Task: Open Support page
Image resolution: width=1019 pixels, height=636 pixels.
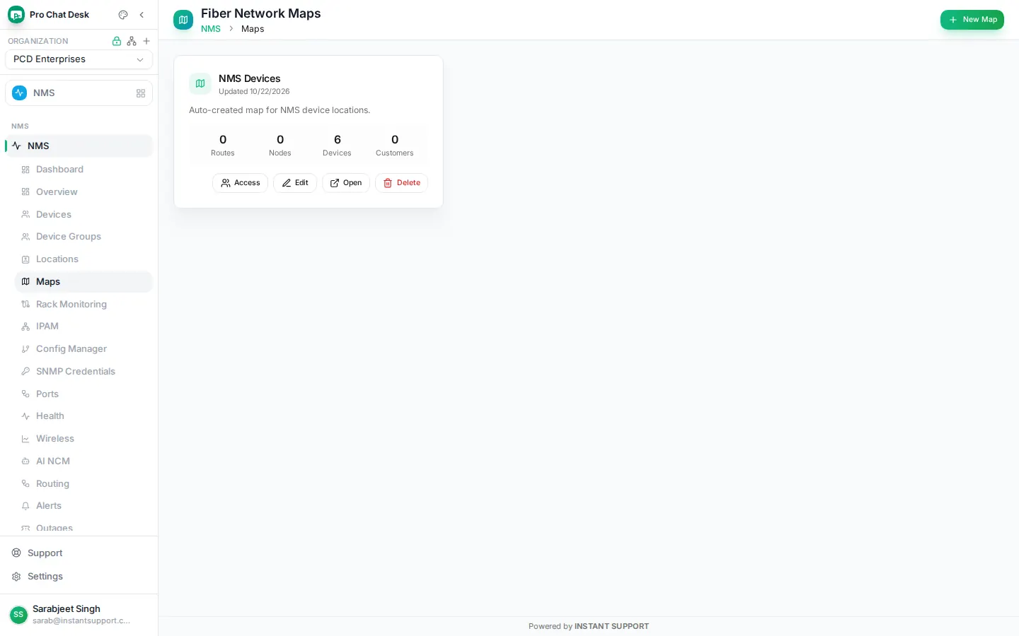Action: 79,553
